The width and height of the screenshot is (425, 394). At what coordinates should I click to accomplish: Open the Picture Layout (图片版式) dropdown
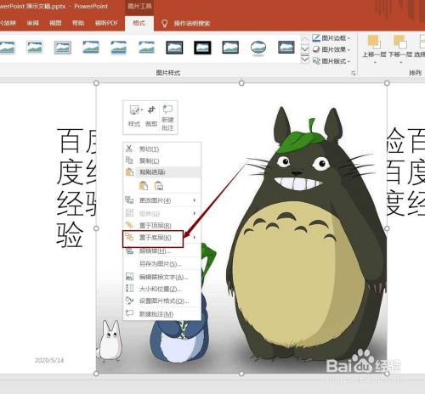pos(331,61)
